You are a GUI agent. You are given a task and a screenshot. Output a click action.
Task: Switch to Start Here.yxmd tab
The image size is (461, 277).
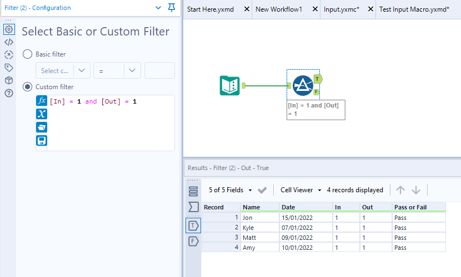point(211,9)
